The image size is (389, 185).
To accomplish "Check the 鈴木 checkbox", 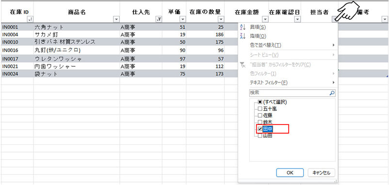I will [x=260, y=122].
